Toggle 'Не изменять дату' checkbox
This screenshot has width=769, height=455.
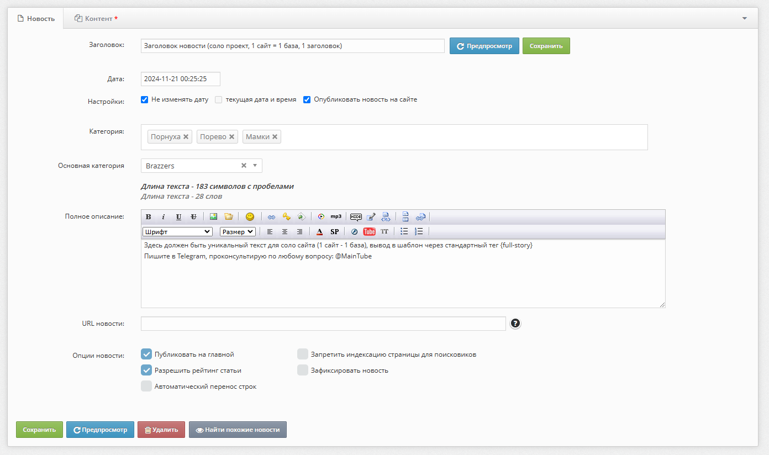144,99
